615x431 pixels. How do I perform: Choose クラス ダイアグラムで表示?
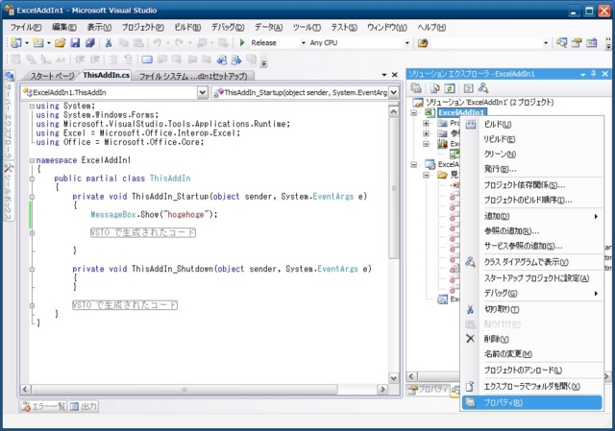tap(531, 262)
